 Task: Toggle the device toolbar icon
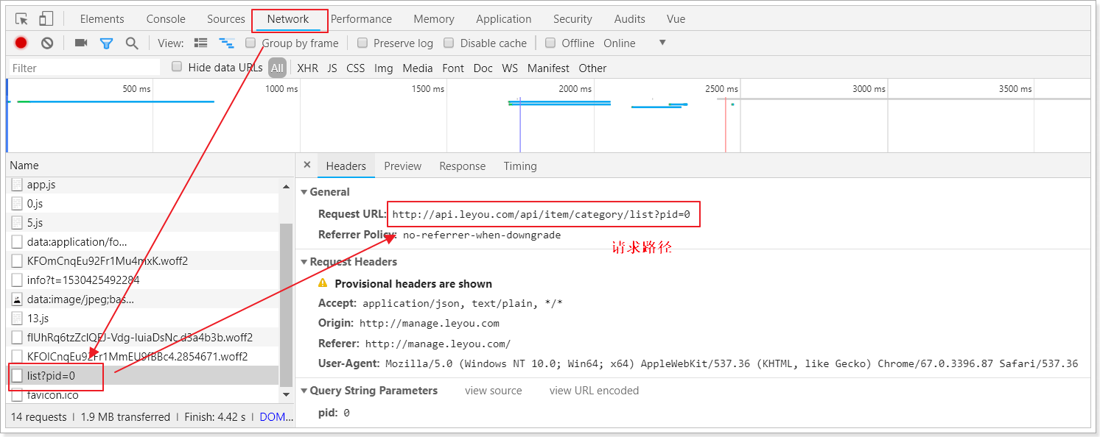pyautogui.click(x=46, y=19)
